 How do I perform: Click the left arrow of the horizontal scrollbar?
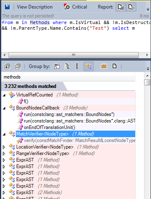[4, 55]
